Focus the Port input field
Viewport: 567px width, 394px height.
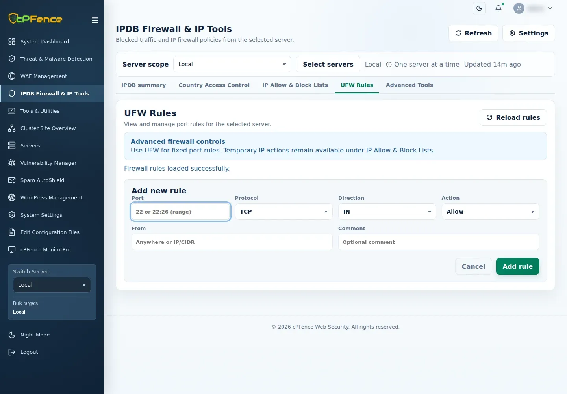click(181, 212)
